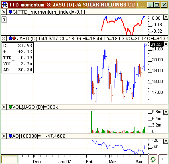Click the last-bar crosshair cursor marker at 21.53

click(145, 45)
